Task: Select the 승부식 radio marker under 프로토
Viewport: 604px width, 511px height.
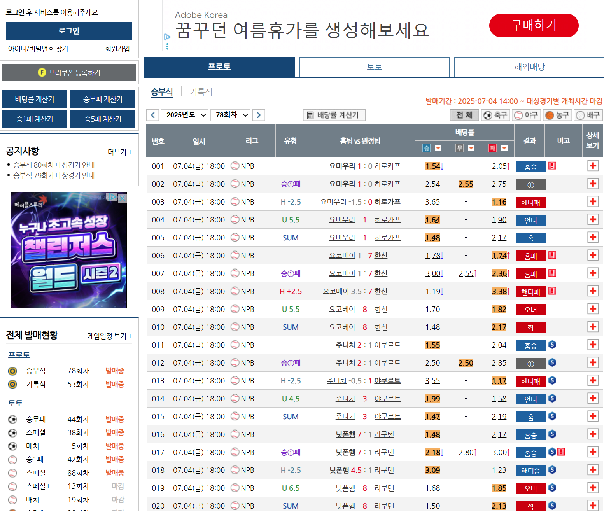Action: click(12, 371)
